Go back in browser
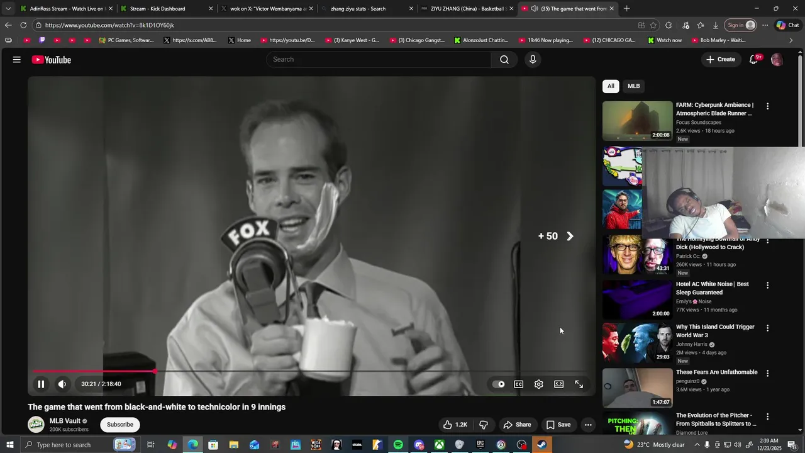 pos(8,25)
